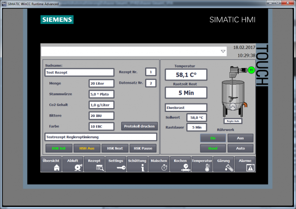Viewport: 296px width, 209px height.
Task: Click the 58,1 C° temperature display
Action: tap(186, 75)
